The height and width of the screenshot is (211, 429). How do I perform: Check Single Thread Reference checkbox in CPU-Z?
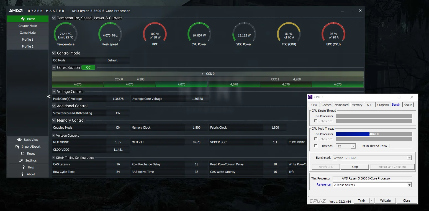coord(316,121)
